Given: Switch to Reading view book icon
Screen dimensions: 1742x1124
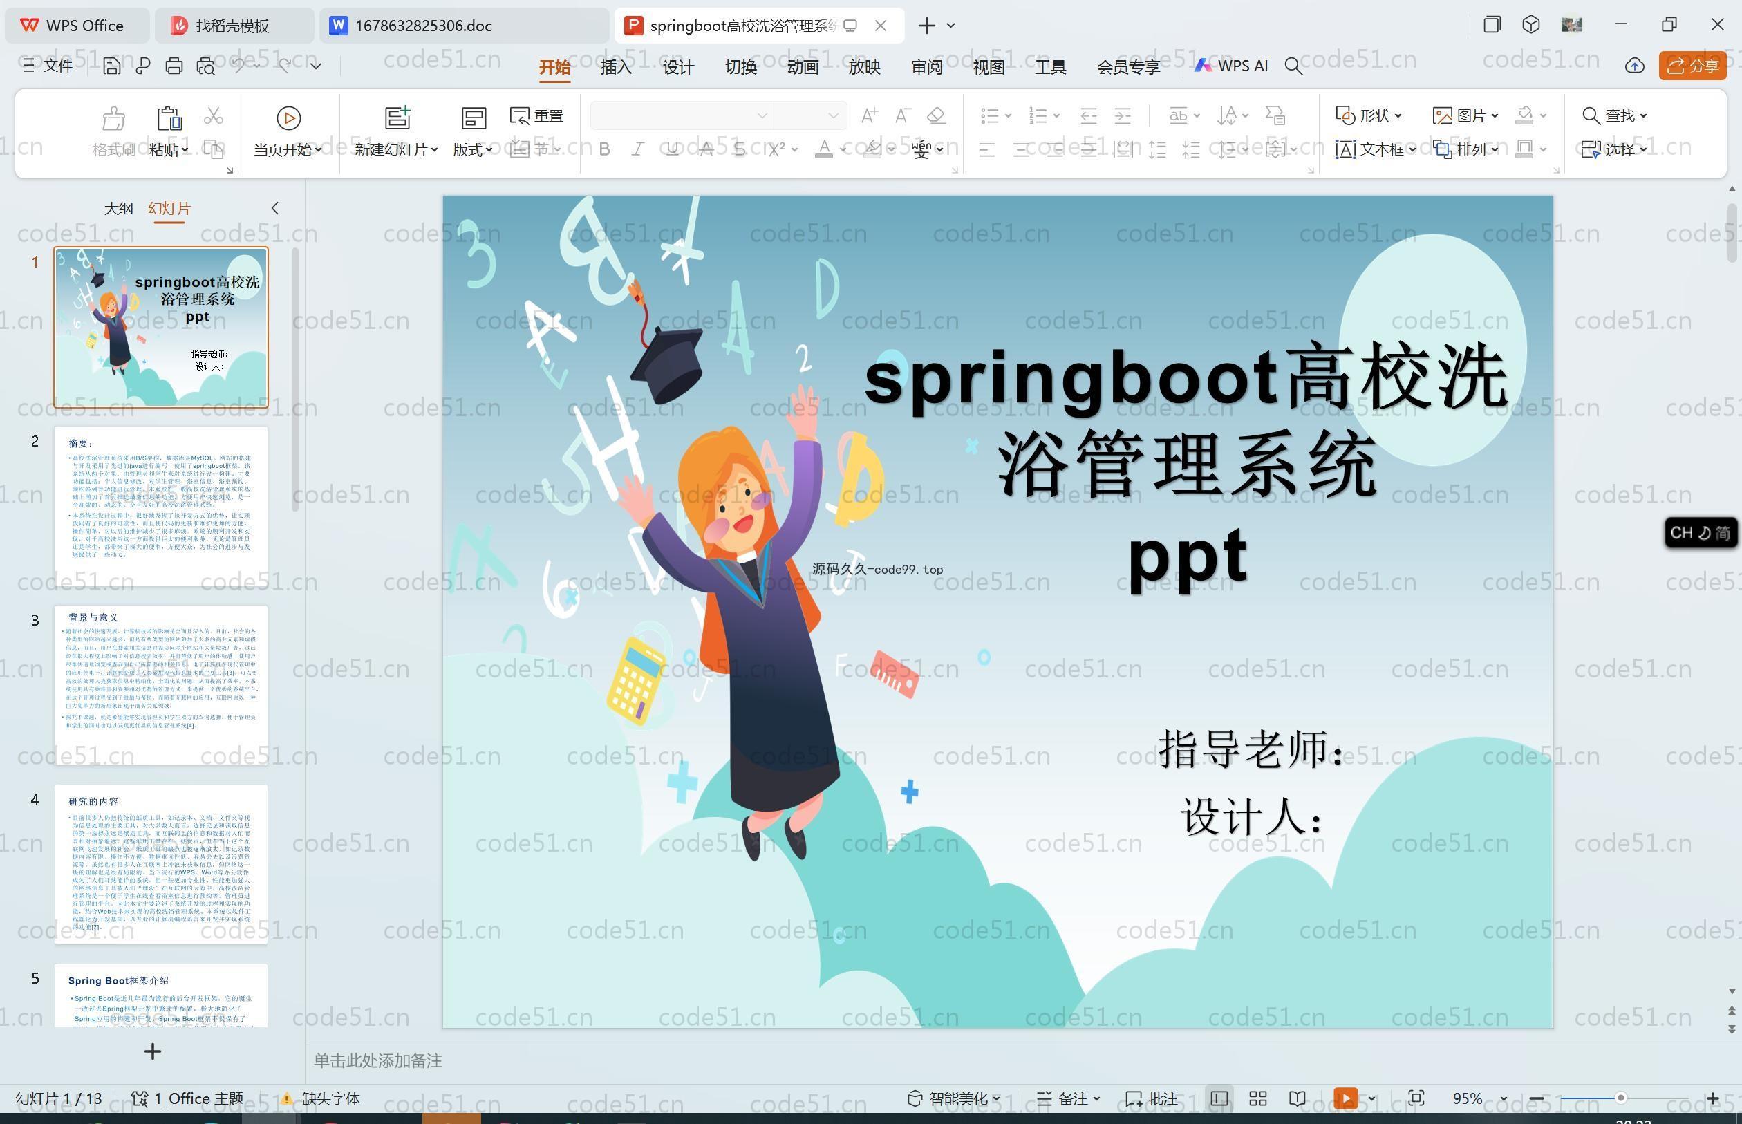Looking at the screenshot, I should click(1297, 1098).
